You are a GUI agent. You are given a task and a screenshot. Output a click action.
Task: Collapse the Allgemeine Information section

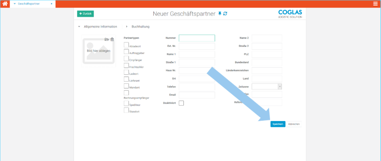(79, 27)
